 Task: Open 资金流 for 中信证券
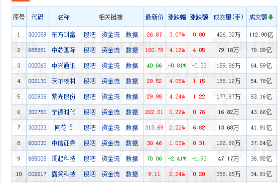point(110,143)
